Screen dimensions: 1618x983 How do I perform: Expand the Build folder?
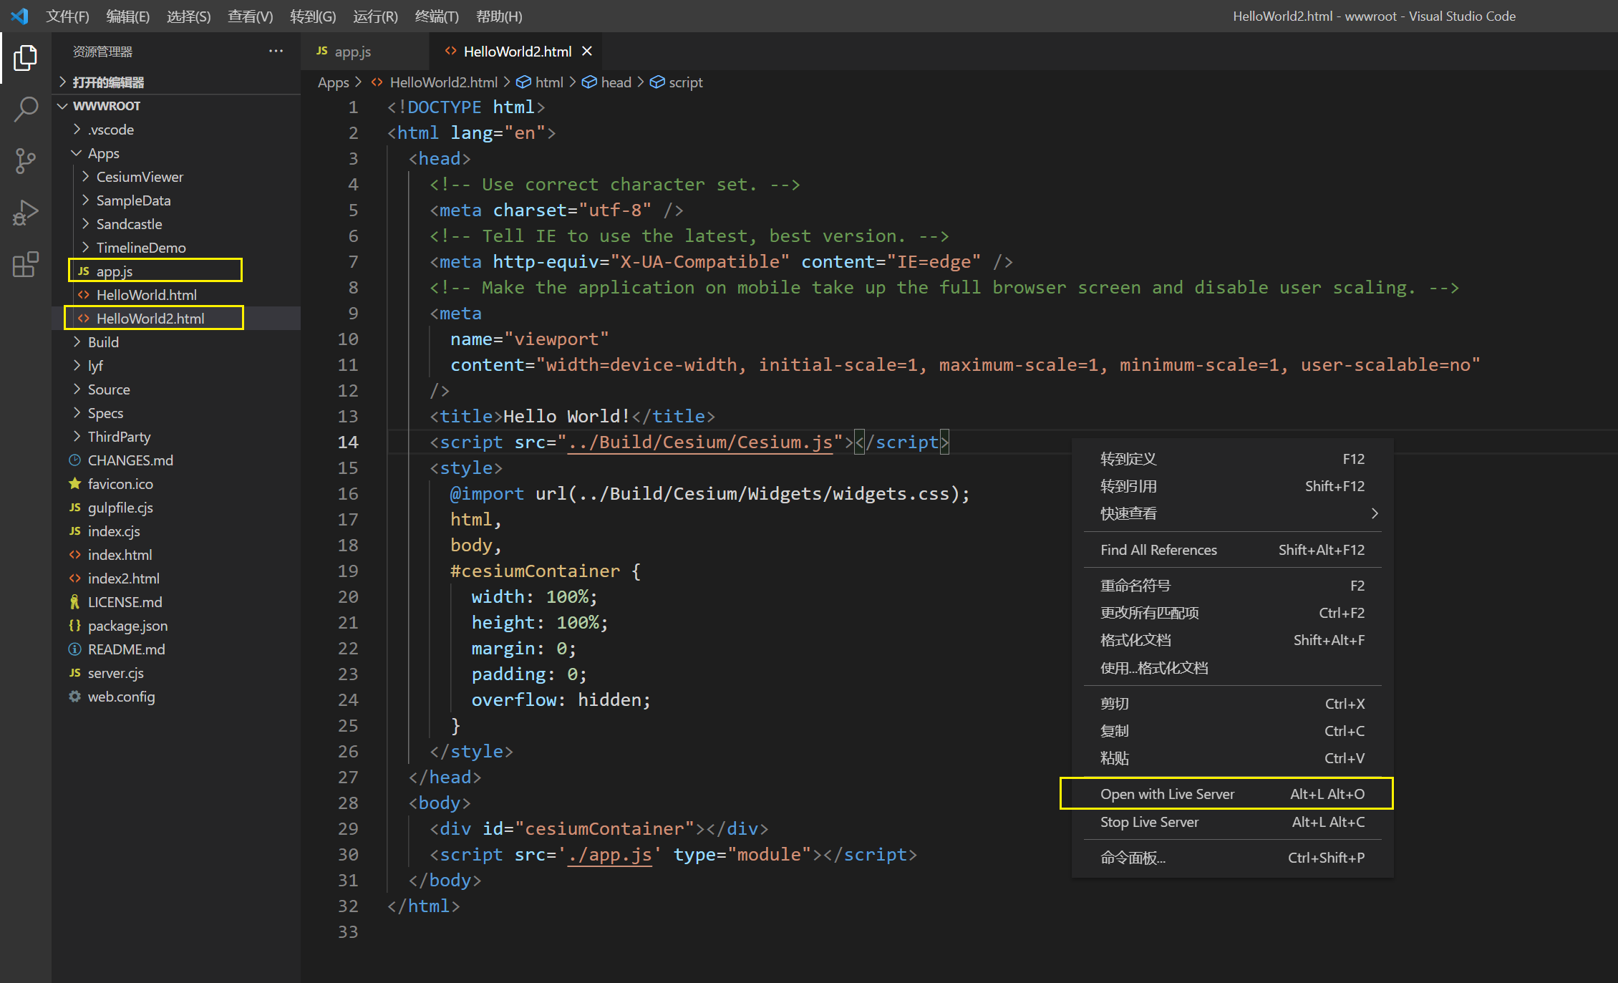pyautogui.click(x=77, y=342)
